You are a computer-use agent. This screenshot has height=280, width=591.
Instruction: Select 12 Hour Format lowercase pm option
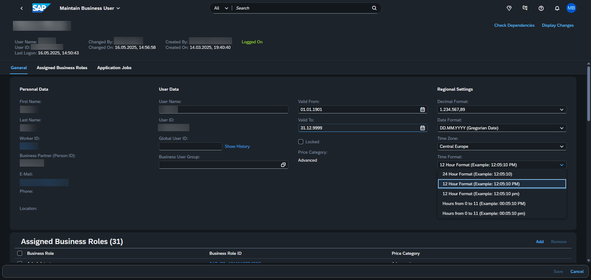click(502, 194)
